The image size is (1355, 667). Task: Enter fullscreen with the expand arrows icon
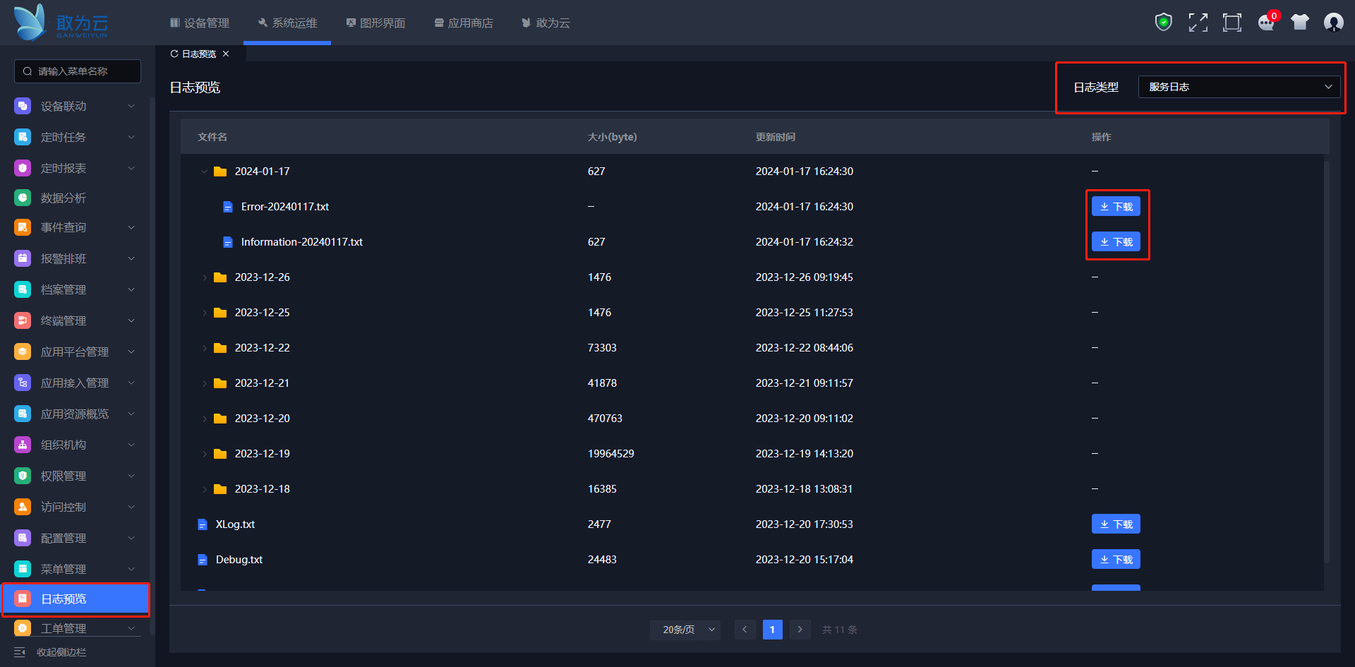click(x=1198, y=23)
